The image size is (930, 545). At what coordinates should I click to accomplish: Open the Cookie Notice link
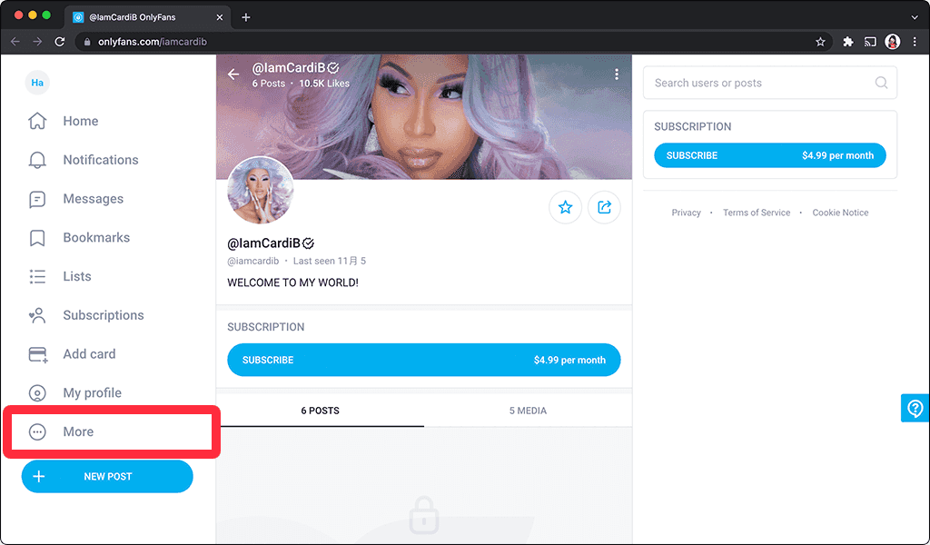point(840,213)
